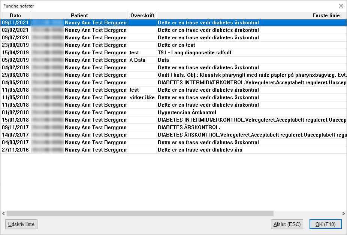Select the 'T91 - Lang diagnosetite sdfsdf' entry
Screen dimensions: 347x235
(x=194, y=53)
